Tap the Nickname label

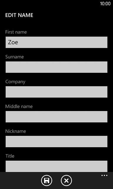click(16, 131)
